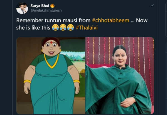The width and height of the screenshot is (167, 115).
Task: Open the #chhotabheem hashtag
Action: point(110,20)
